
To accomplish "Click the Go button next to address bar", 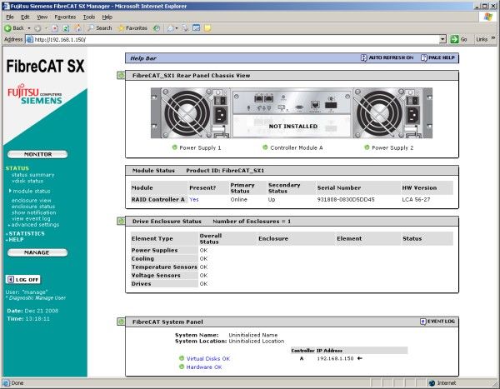I will tap(458, 39).
